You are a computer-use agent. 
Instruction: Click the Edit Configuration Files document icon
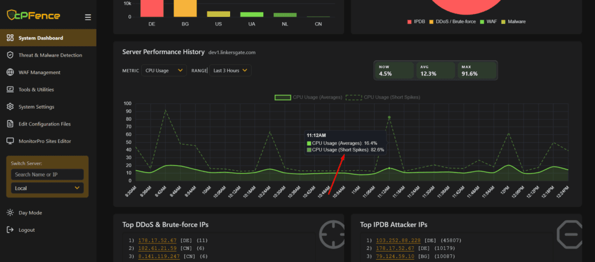(x=10, y=124)
